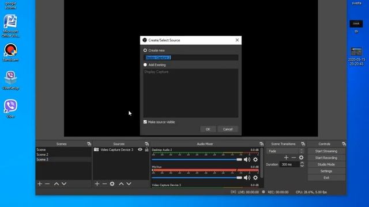
Task: Select Video Capture Device 3 source row
Action: (x=121, y=149)
